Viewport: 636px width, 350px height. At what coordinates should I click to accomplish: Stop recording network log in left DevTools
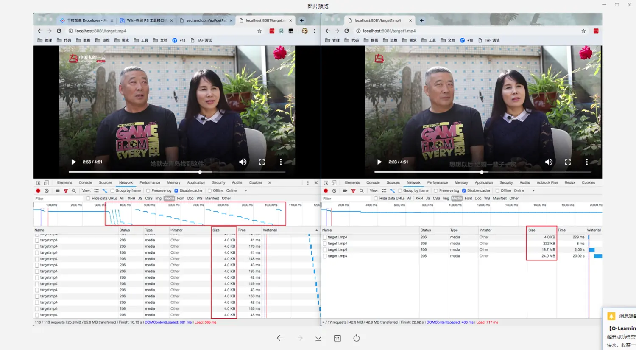(x=38, y=191)
